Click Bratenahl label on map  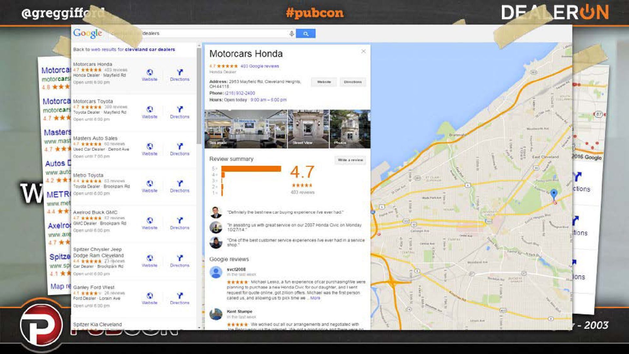458,135
